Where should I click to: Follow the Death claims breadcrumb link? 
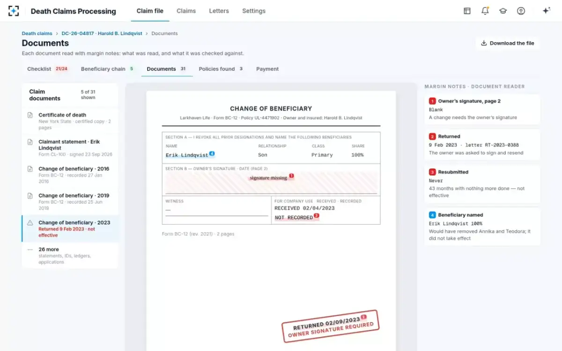(37, 34)
